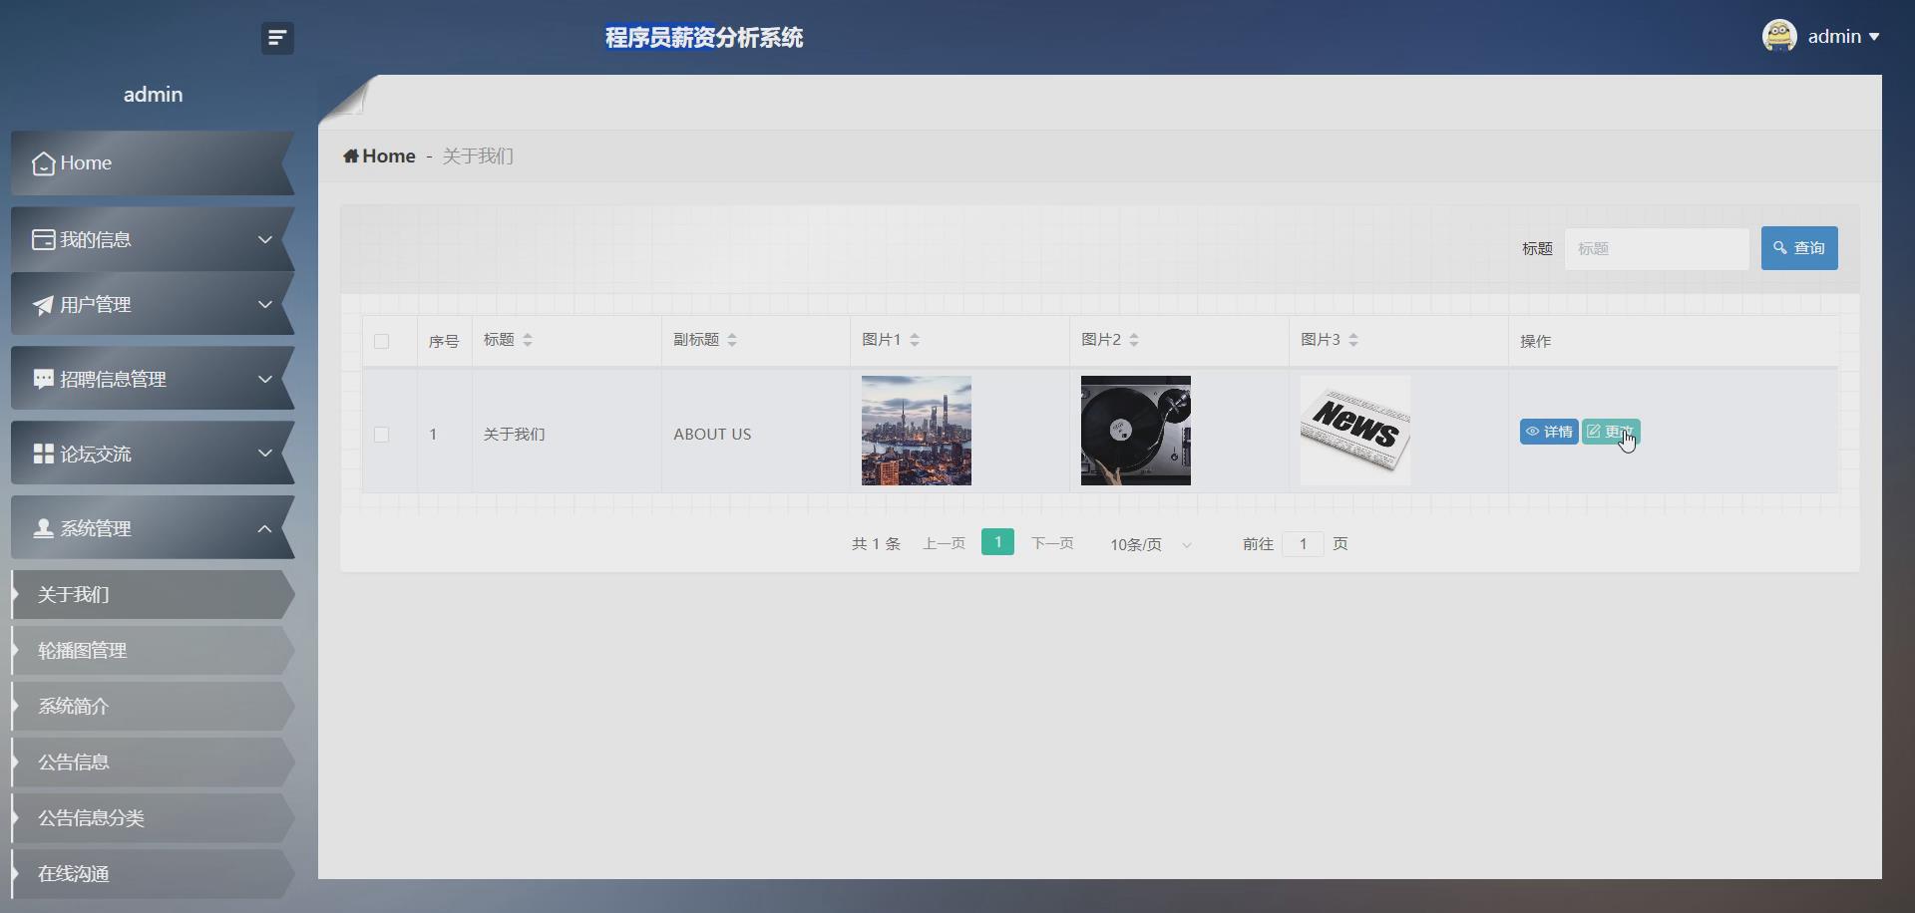Image resolution: width=1915 pixels, height=913 pixels.
Task: Click the hamburger sidebar collapse icon
Action: [x=276, y=38]
